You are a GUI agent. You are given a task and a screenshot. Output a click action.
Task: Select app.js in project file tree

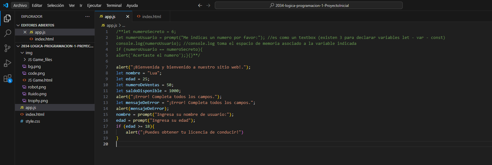(55, 107)
